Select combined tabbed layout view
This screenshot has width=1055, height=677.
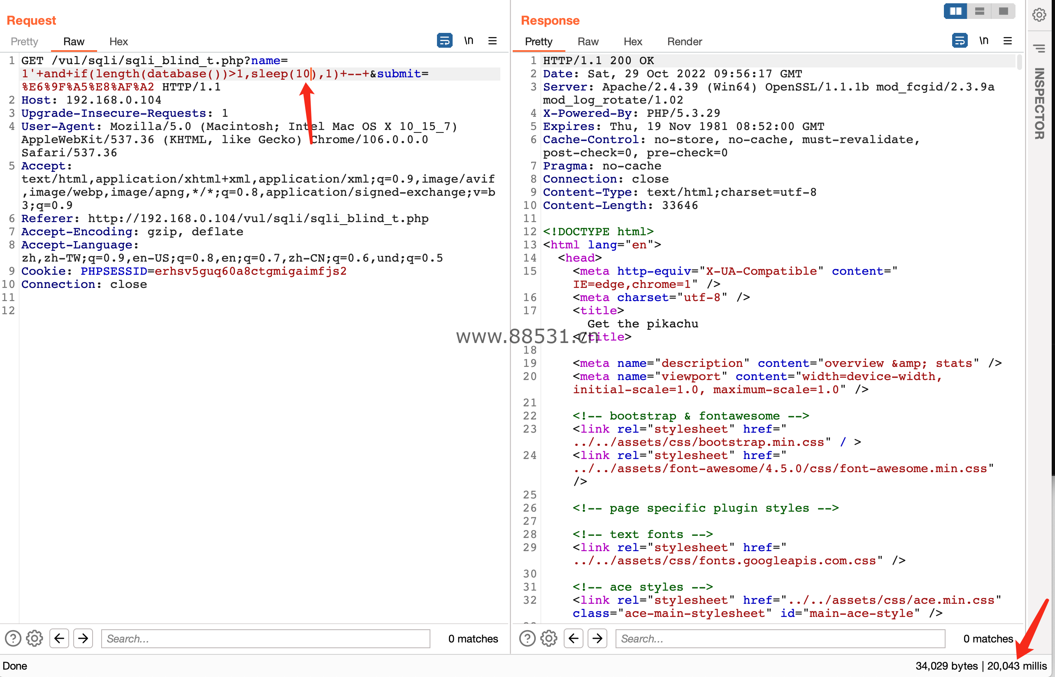point(1003,11)
